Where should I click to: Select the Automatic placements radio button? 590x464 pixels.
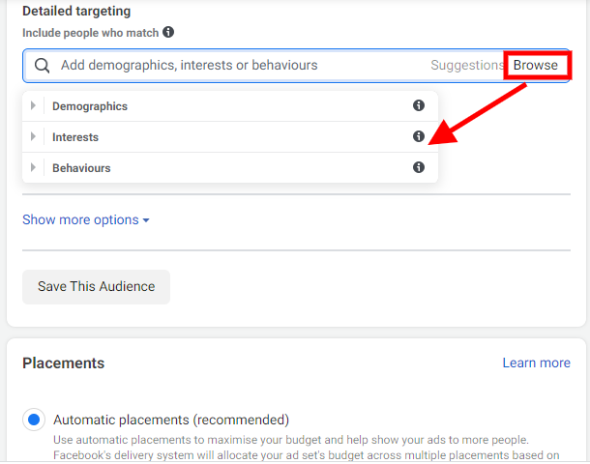click(35, 420)
